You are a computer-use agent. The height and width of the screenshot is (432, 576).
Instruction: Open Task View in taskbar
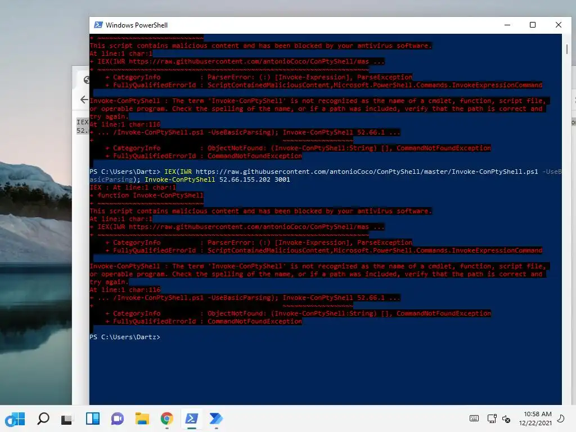pos(66,419)
